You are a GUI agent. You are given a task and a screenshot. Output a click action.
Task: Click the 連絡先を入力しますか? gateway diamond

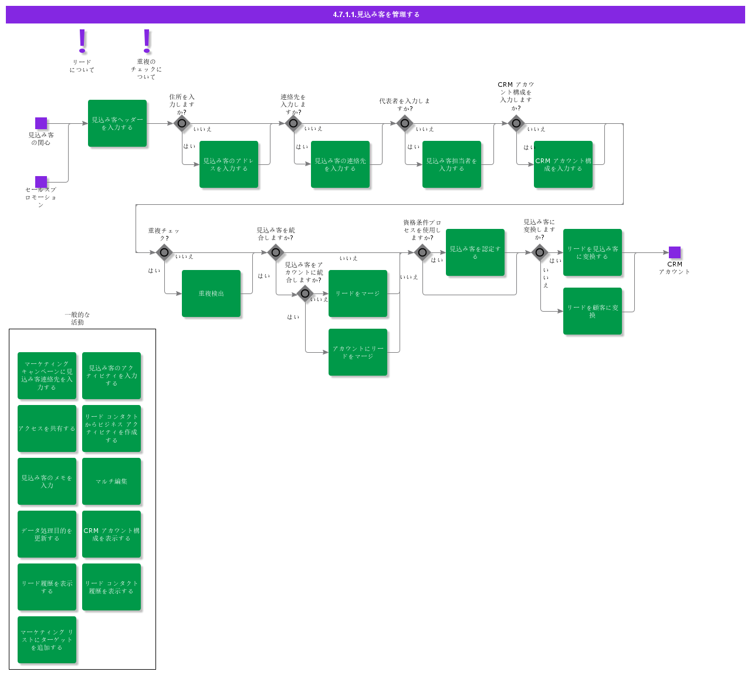293,123
